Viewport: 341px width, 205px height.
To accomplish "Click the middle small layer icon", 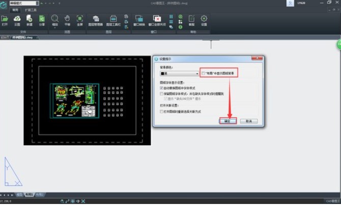I will pyautogui.click(x=126, y=22).
